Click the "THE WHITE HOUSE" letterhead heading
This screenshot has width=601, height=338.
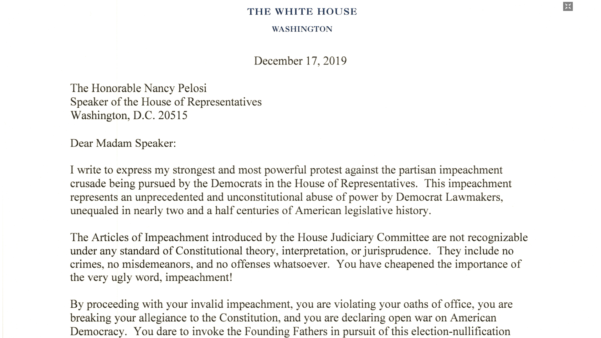[x=302, y=12]
